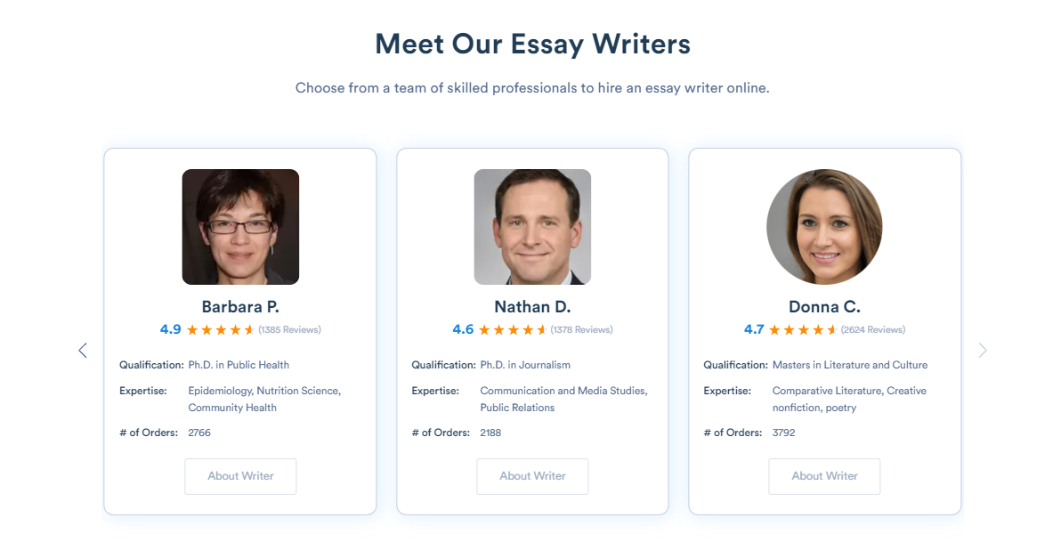
Task: Click the previous writers carousel arrow
Action: pos(83,351)
